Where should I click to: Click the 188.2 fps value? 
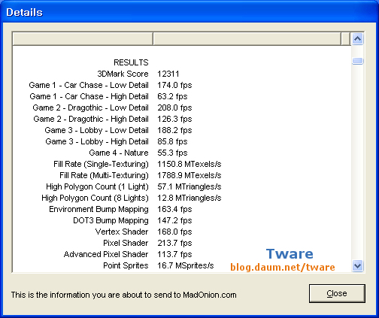pyautogui.click(x=174, y=130)
